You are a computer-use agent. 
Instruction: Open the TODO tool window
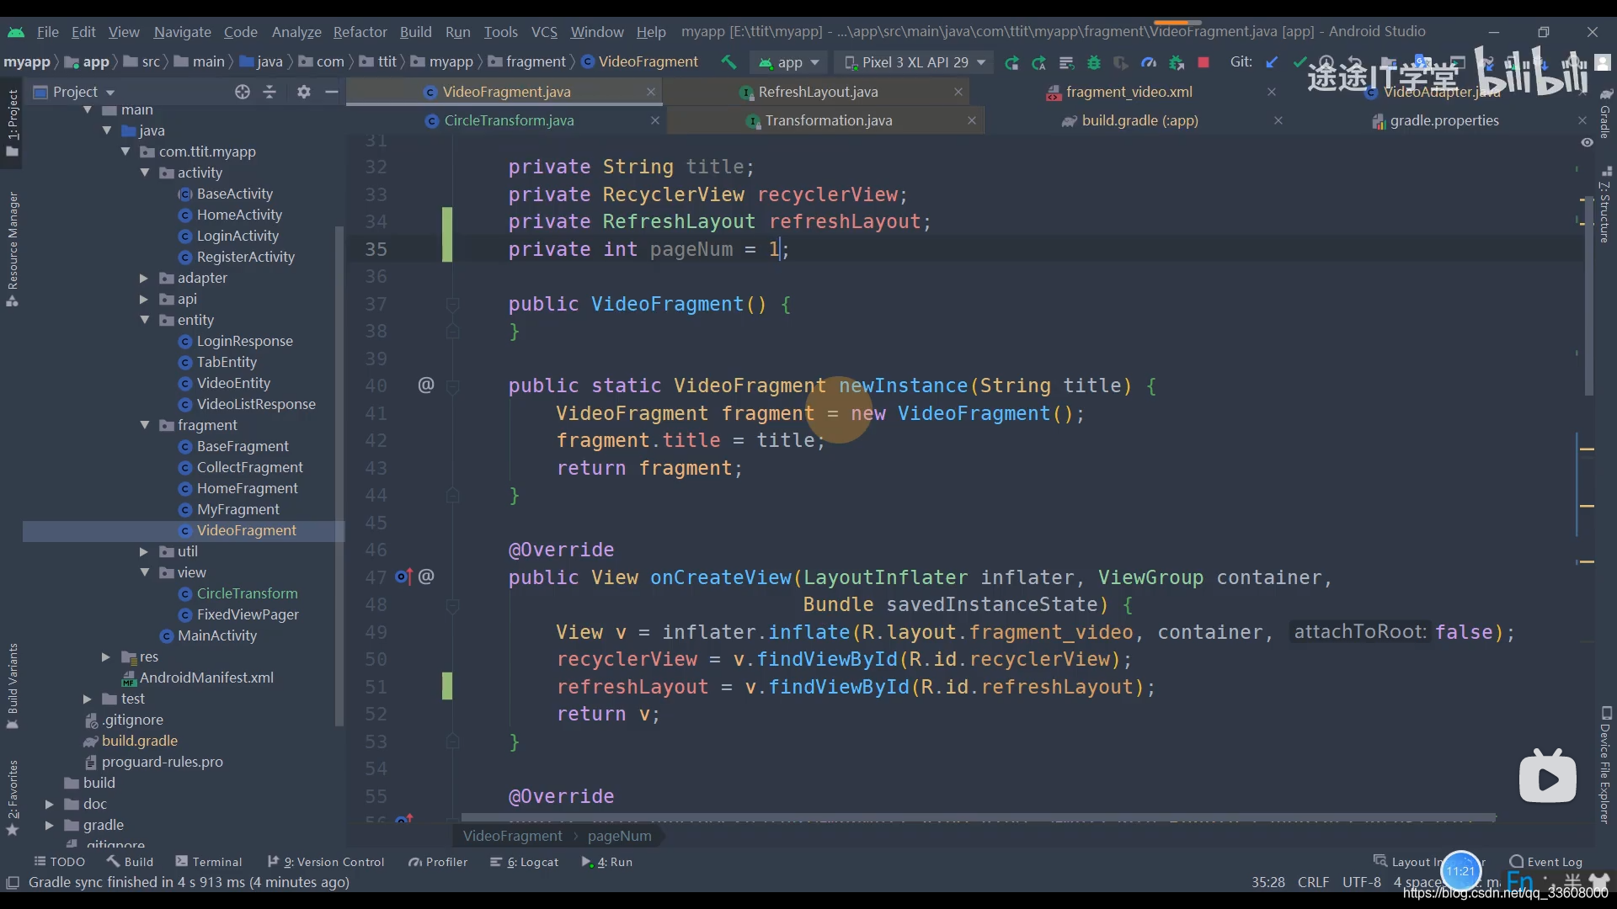click(60, 862)
